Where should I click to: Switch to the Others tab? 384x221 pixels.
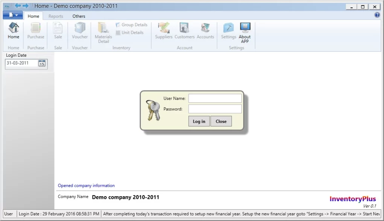(x=79, y=16)
